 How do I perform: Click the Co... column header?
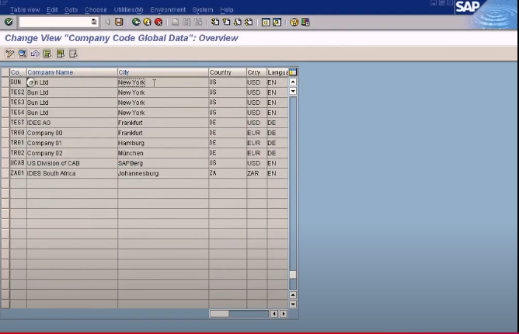tap(18, 72)
